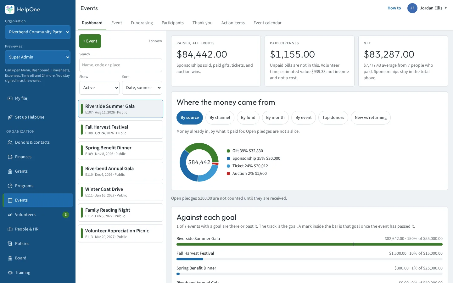453x283 pixels.
Task: Show Top donors breakdown
Action: tap(333, 118)
